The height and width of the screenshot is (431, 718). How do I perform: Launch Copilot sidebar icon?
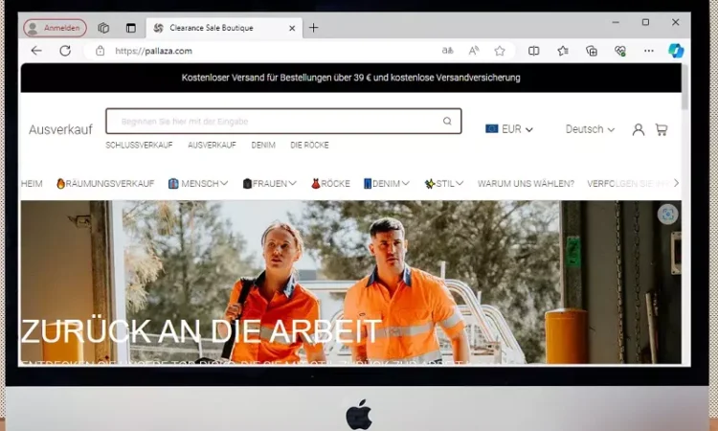click(x=676, y=51)
